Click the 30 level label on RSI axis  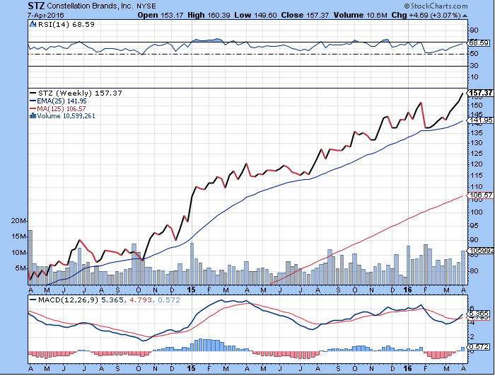[474, 65]
